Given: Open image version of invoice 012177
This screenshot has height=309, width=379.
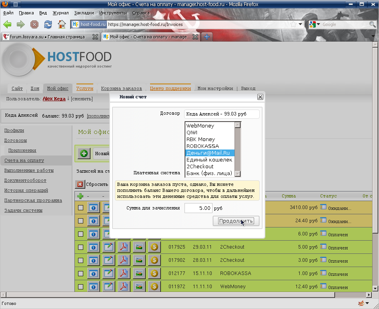Looking at the screenshot, I should click(x=139, y=273).
